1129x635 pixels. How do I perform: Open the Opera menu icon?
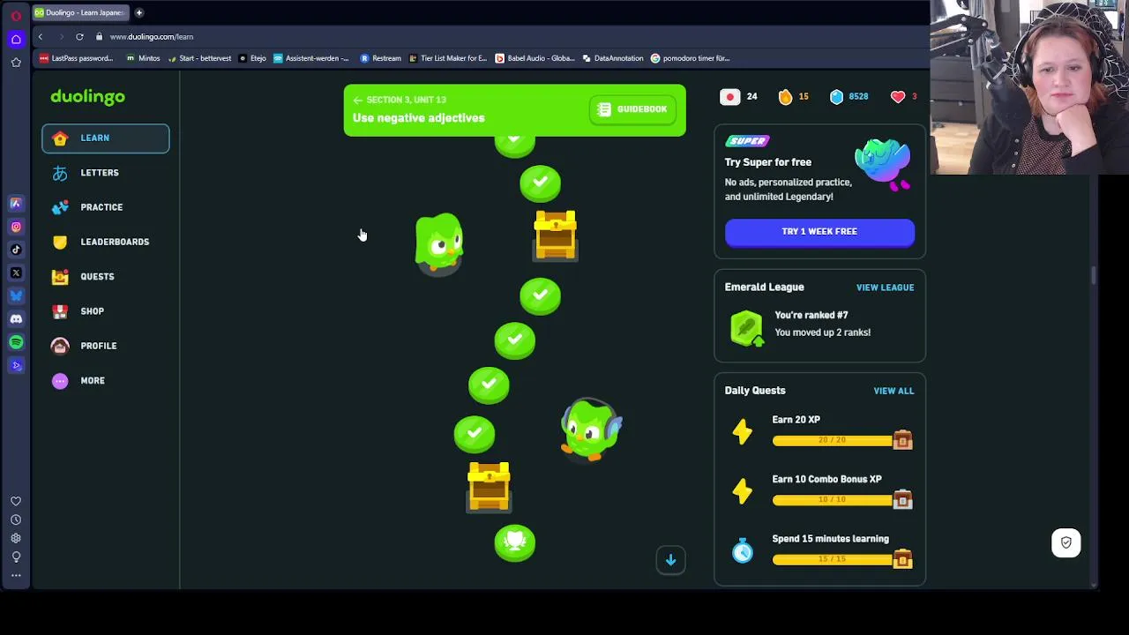pyautogui.click(x=16, y=15)
